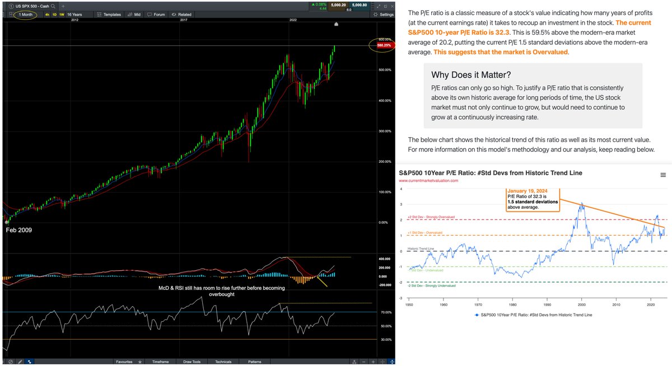Click the P/E chart title text
This screenshot has height=366, width=672.
point(491,173)
